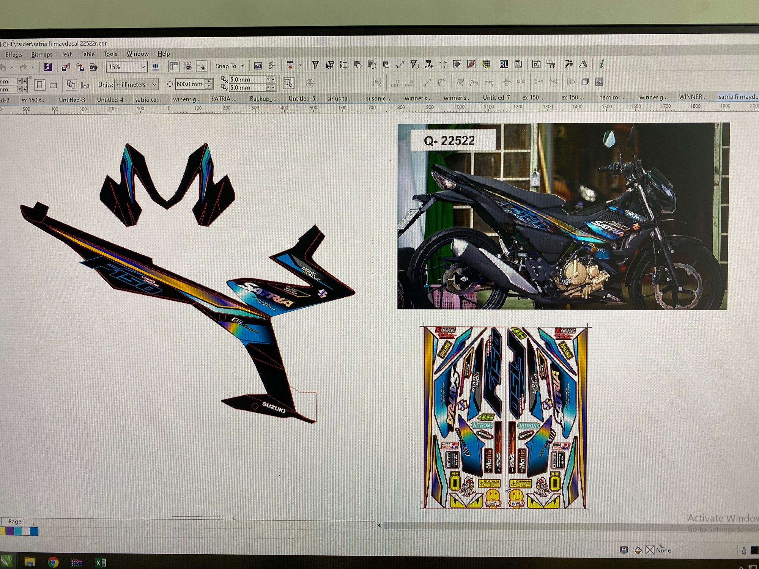
Task: Expand the dropdown arrow next to the launcher icon
Action: click(300, 65)
